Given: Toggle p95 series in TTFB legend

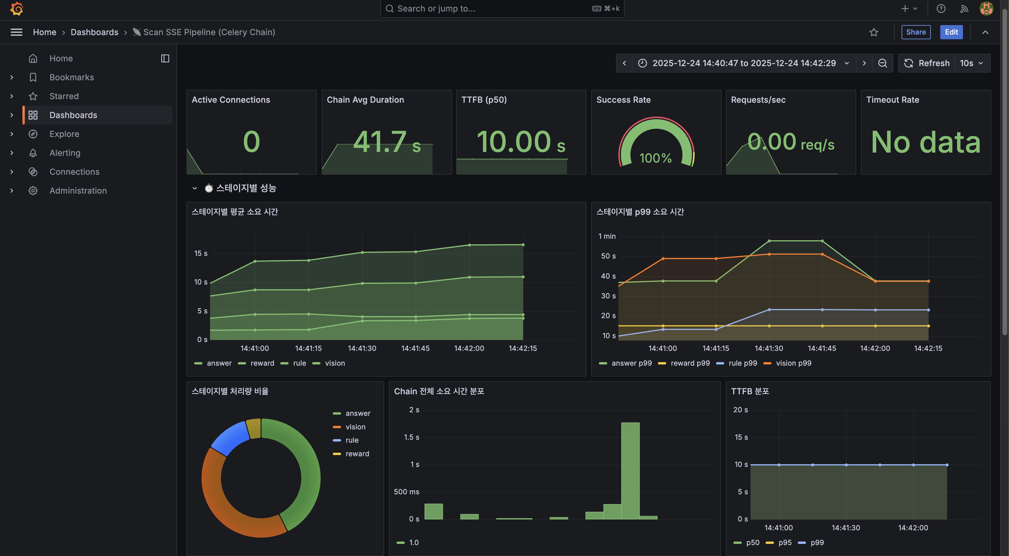Looking at the screenshot, I should (x=784, y=543).
